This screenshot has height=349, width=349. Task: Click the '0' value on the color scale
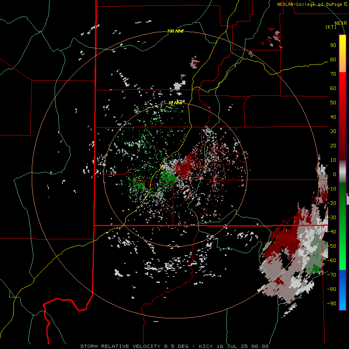coord(334,174)
